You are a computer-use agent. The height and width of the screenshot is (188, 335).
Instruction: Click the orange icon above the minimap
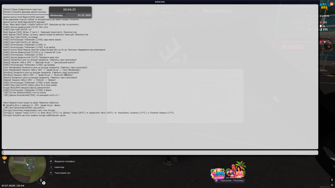[5, 158]
